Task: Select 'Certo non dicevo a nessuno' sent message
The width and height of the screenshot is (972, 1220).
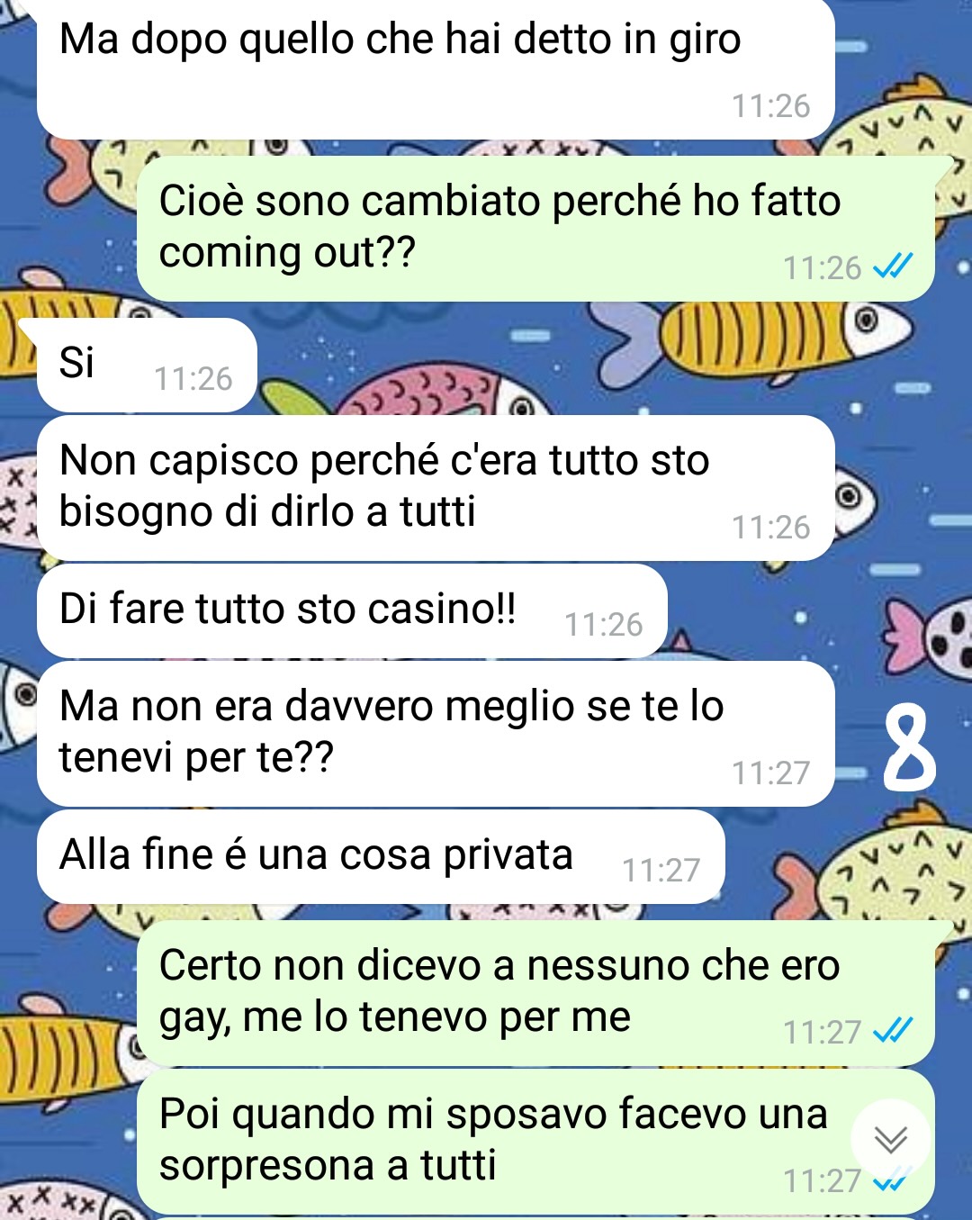Action: coord(535,992)
